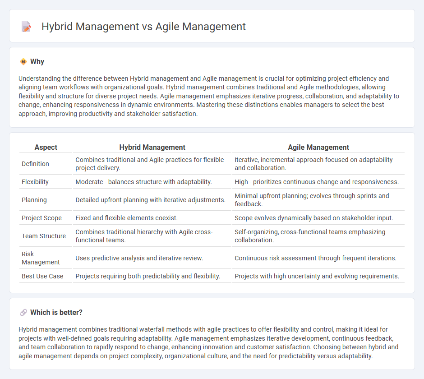
Task: Click the Why section heading
Action: point(37,61)
